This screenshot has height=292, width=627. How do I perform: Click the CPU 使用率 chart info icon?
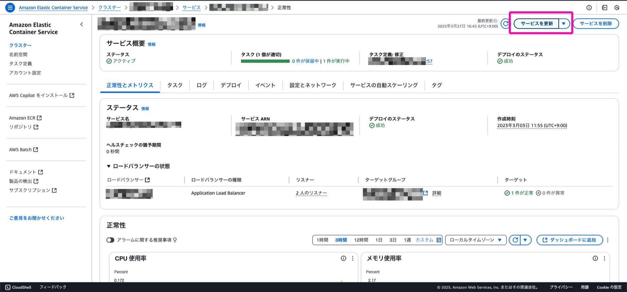click(344, 258)
